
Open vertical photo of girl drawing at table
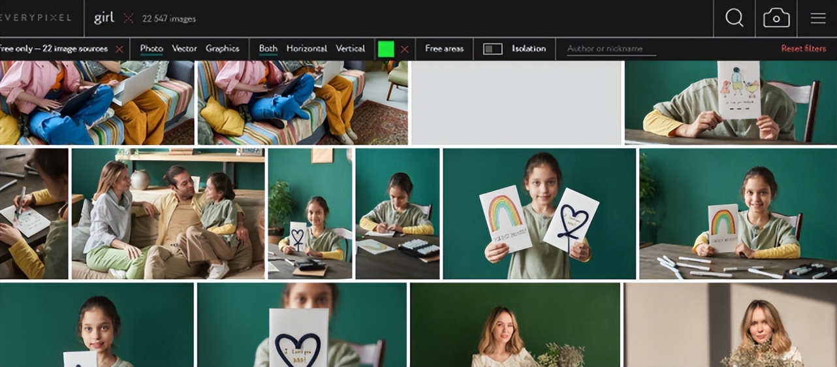point(398,214)
